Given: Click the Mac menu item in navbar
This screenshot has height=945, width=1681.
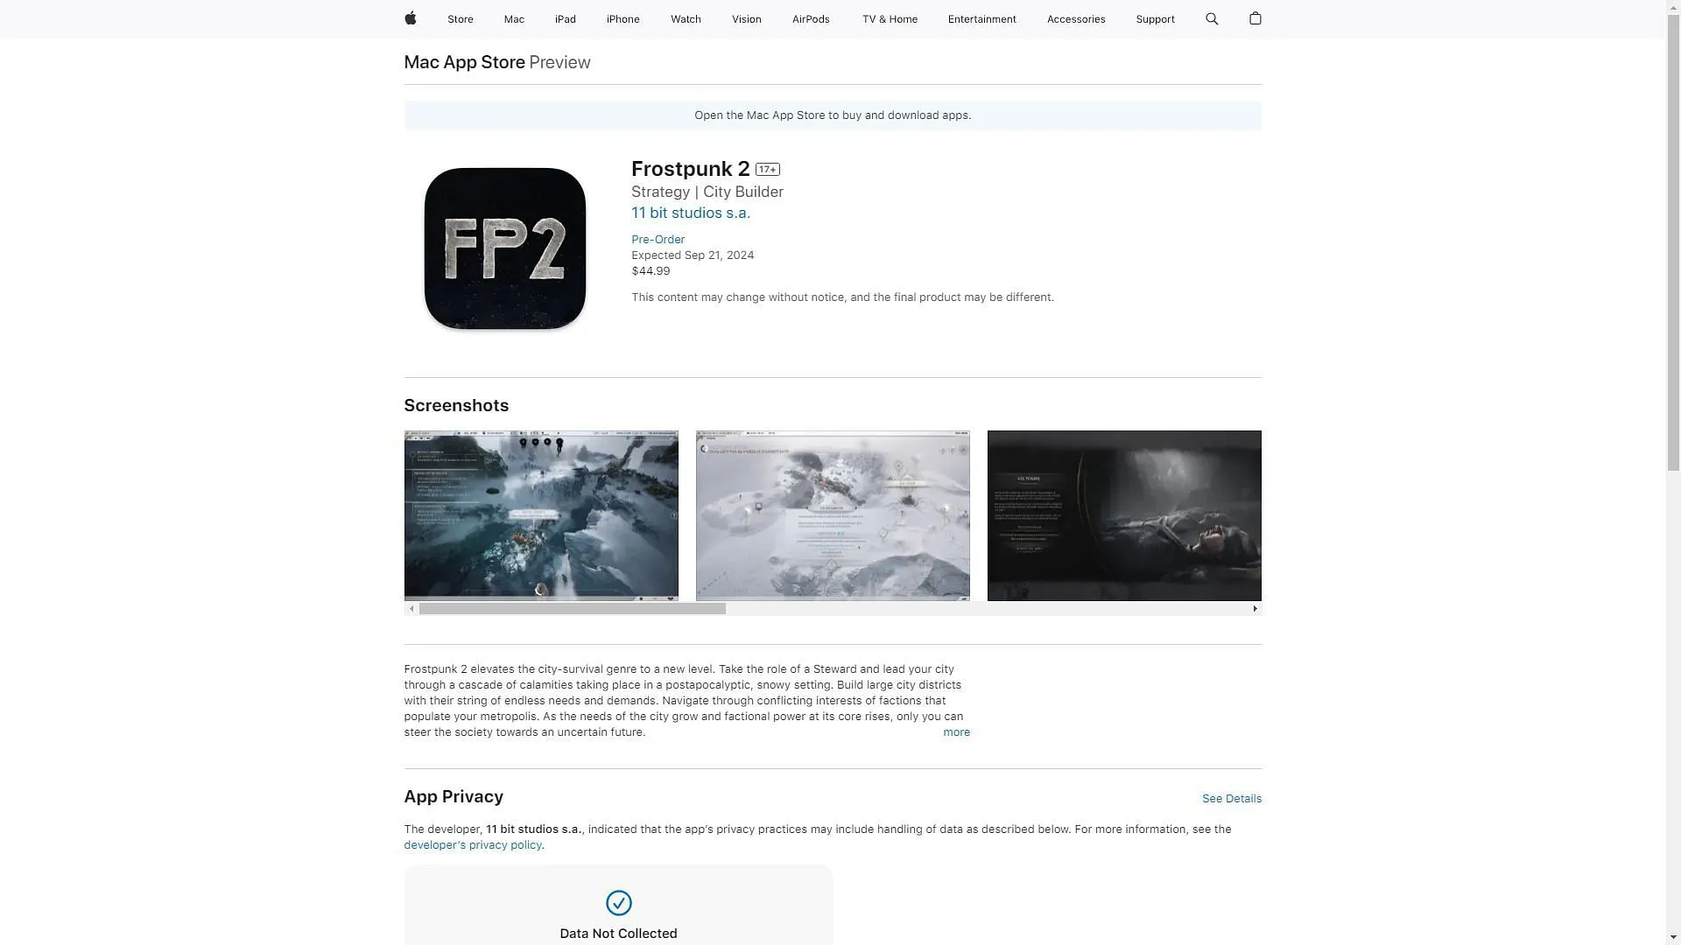Looking at the screenshot, I should pyautogui.click(x=514, y=19).
